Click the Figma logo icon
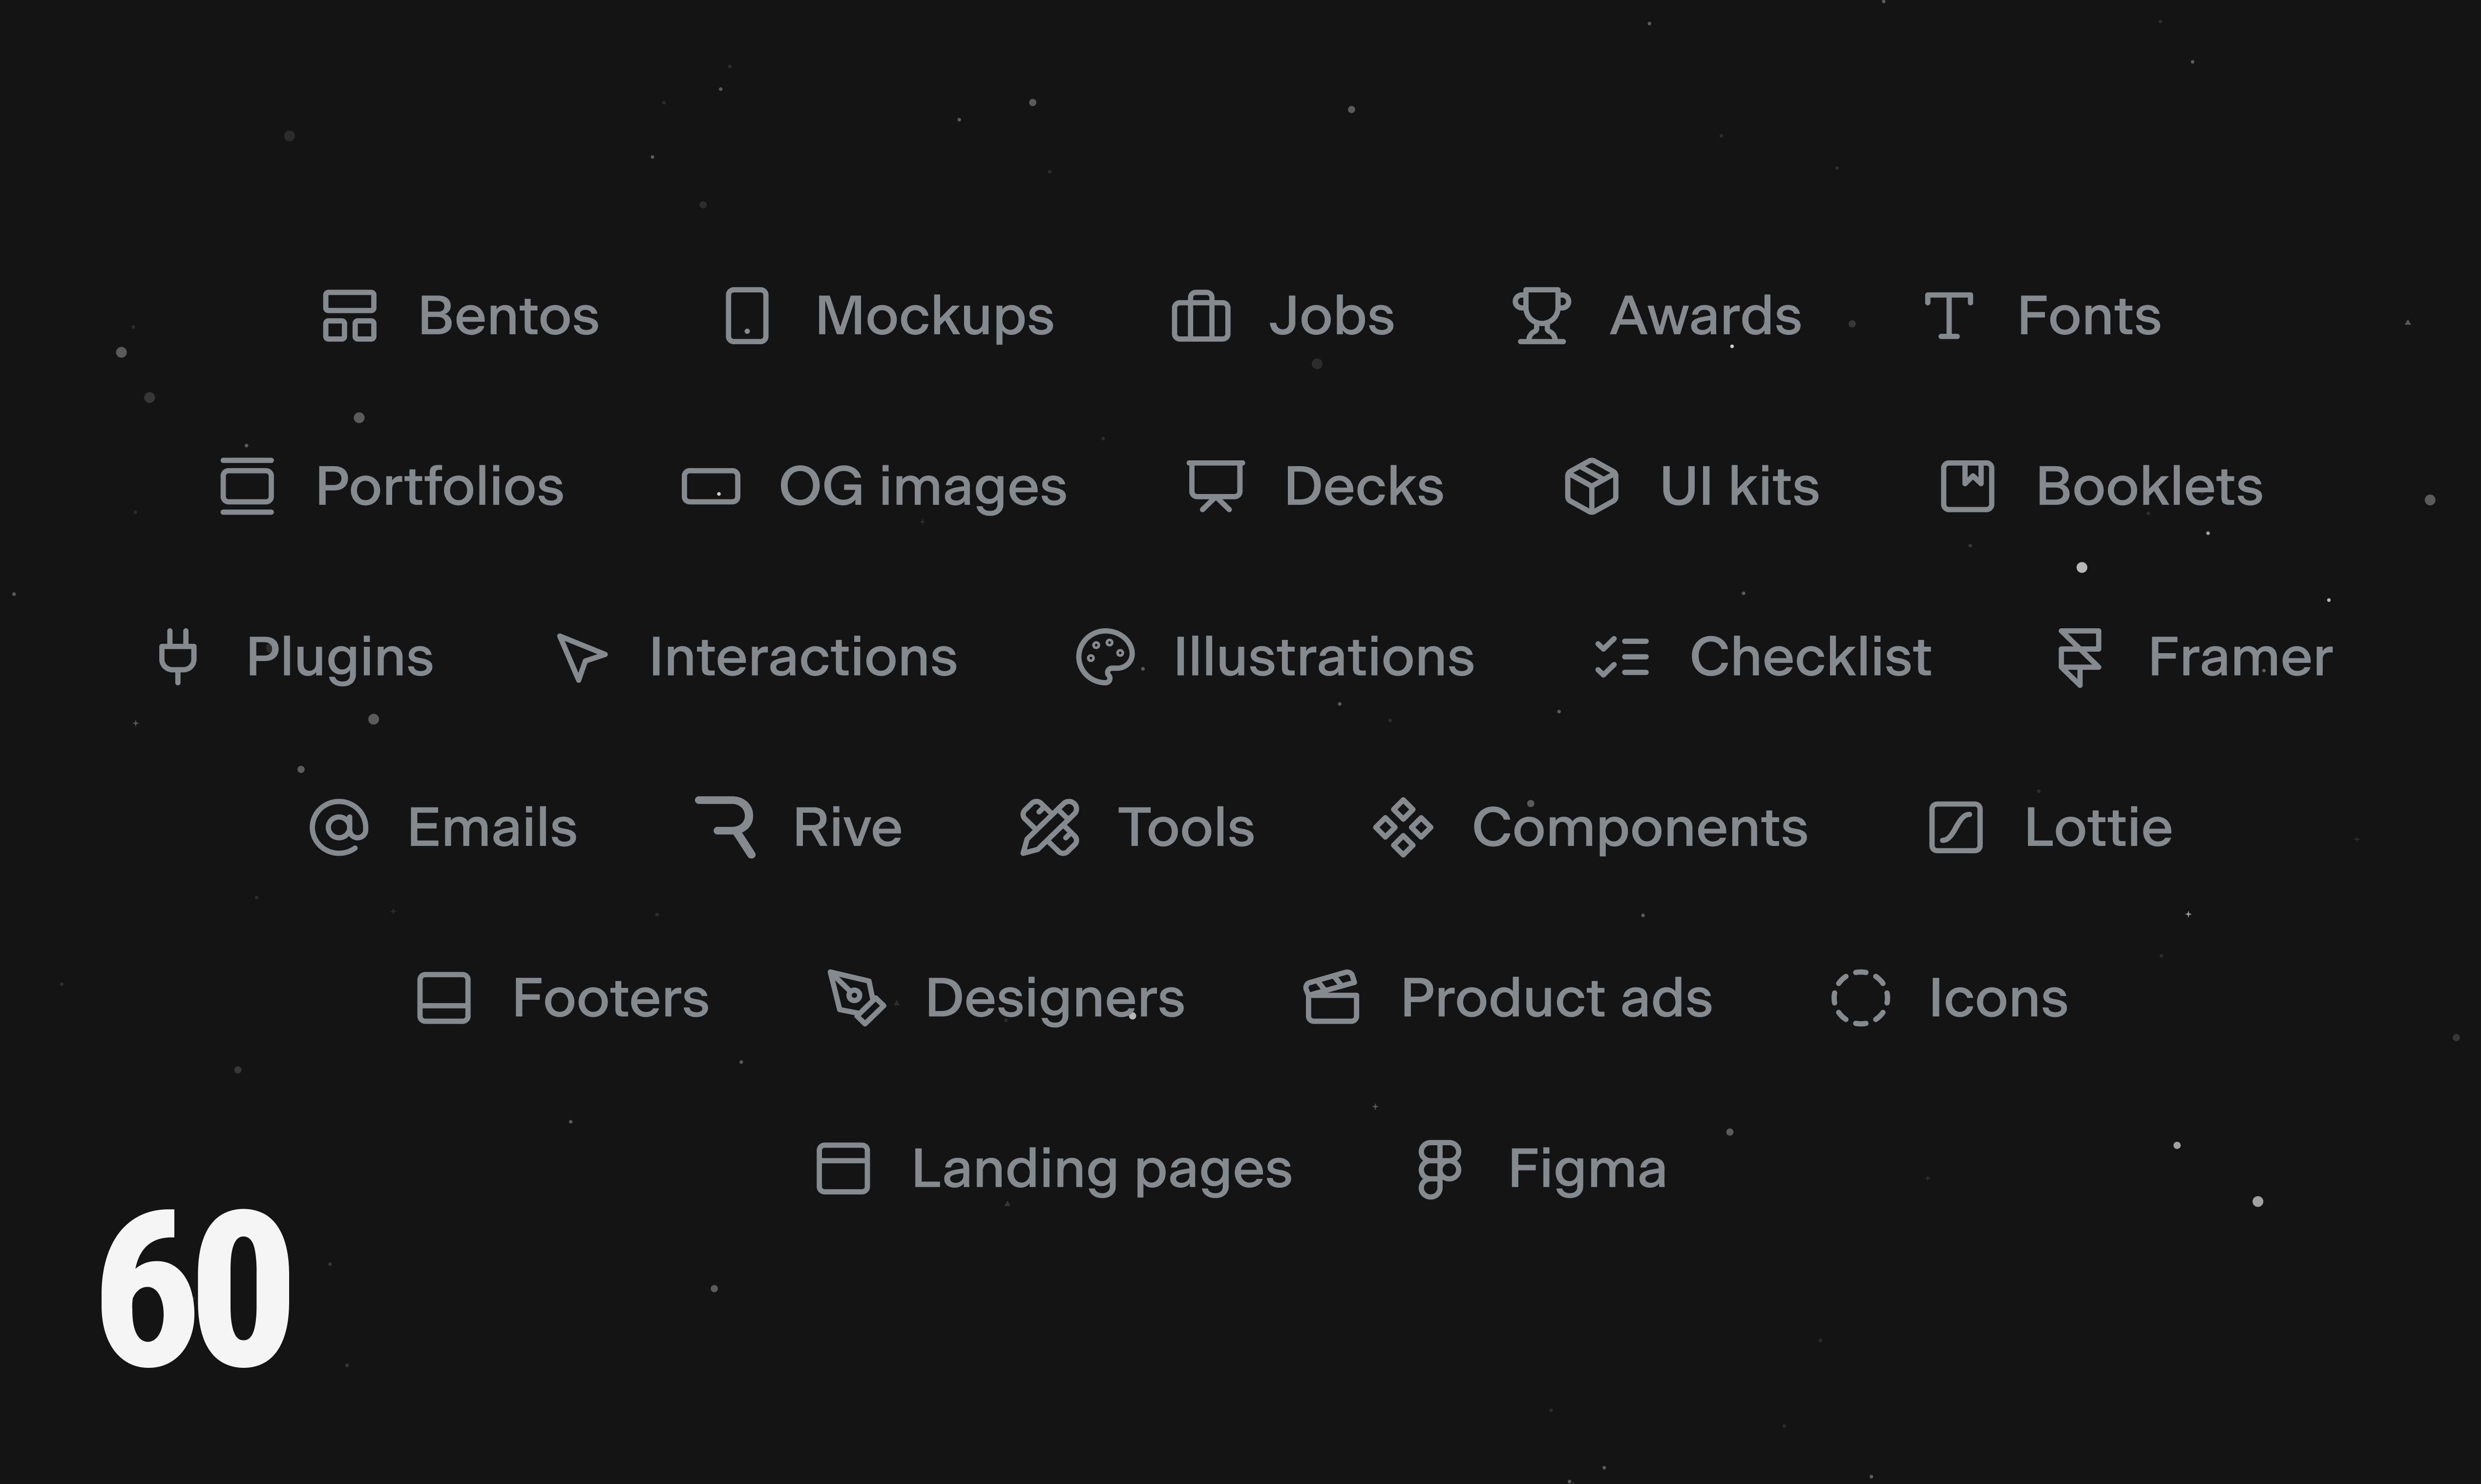 click(1441, 1169)
